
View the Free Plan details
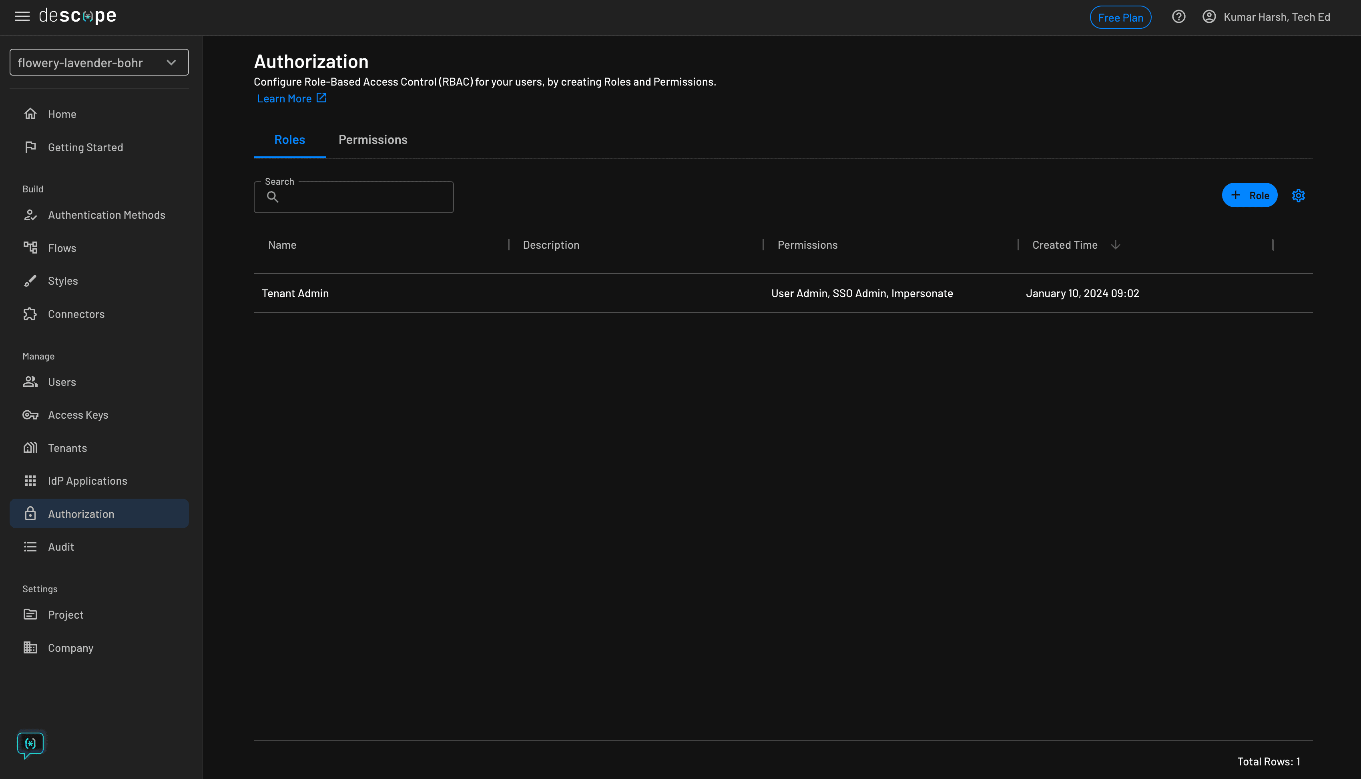tap(1120, 16)
